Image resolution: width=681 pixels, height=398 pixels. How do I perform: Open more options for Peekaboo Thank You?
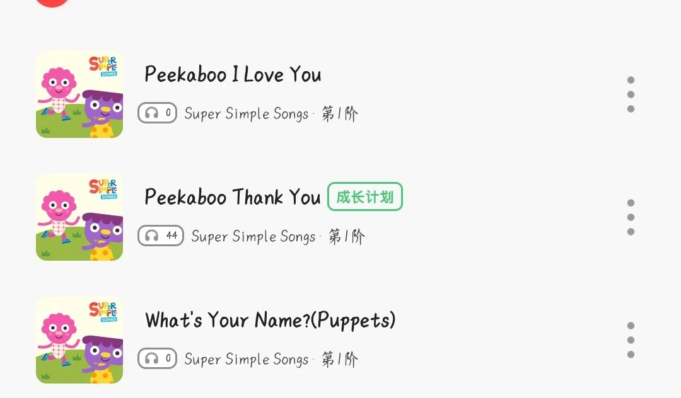631,217
